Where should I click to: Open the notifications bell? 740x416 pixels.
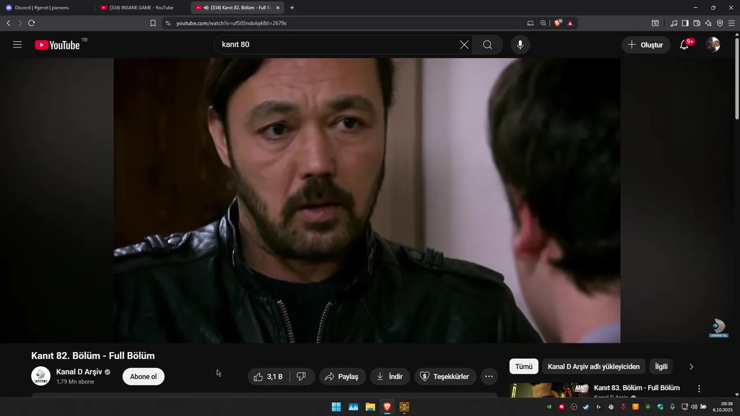[x=684, y=44]
